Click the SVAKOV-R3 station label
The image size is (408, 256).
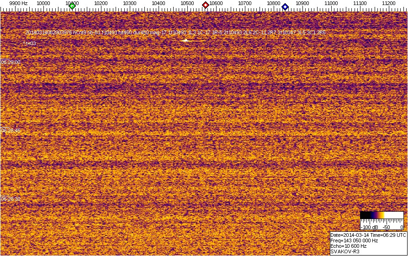click(x=345, y=251)
